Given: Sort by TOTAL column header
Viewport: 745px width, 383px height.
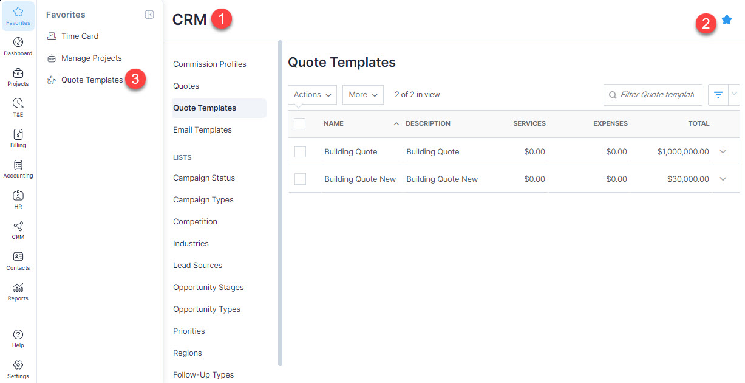Looking at the screenshot, I should tap(699, 123).
